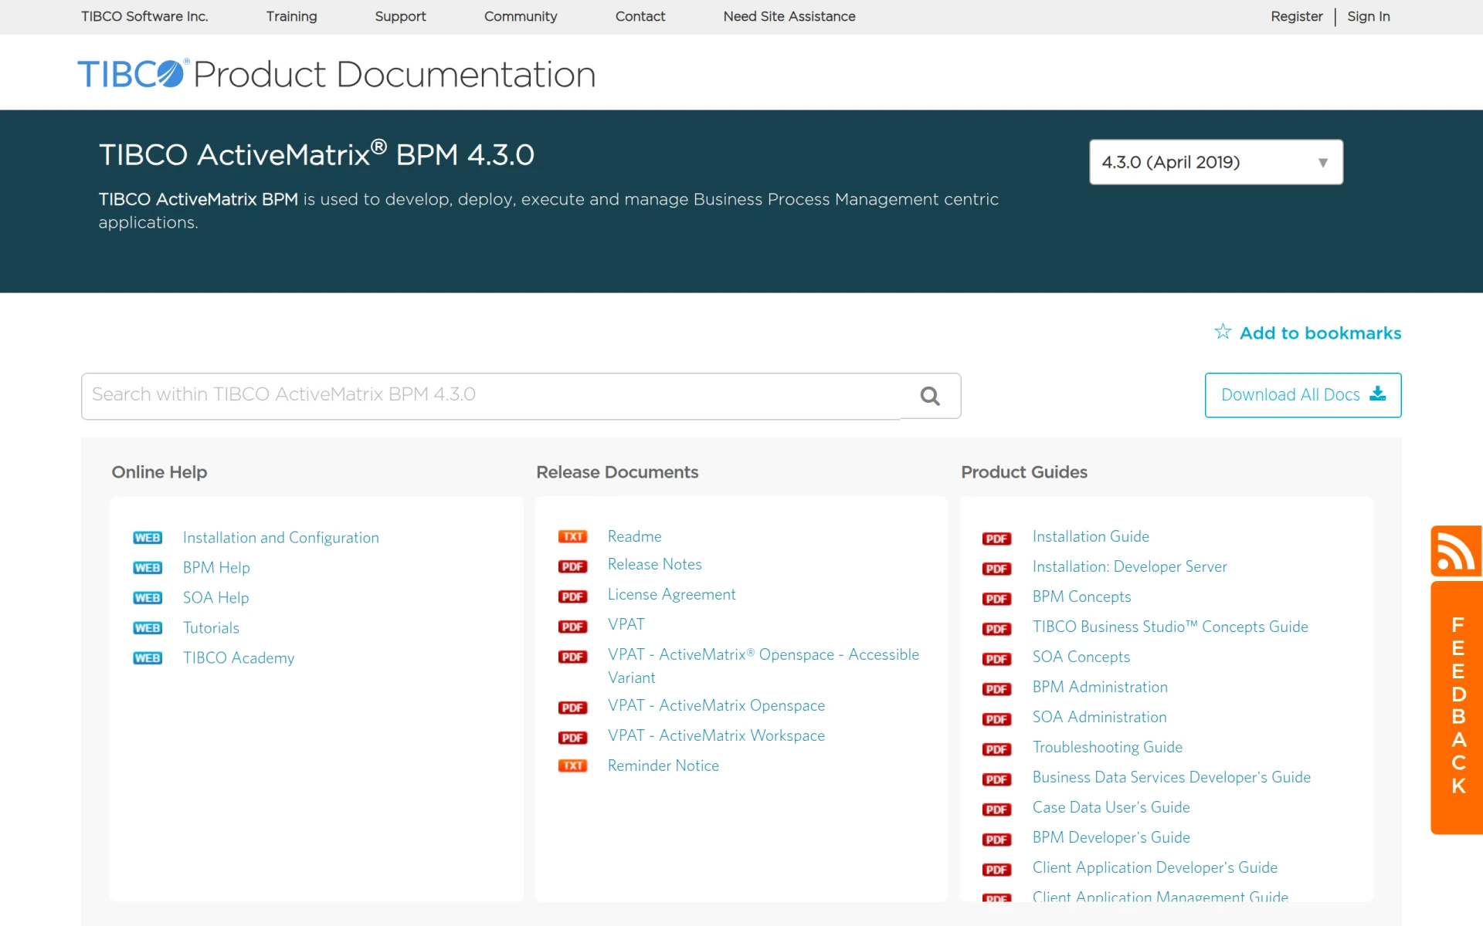
Task: Click WEB icon beside SOA Help
Action: point(148,598)
